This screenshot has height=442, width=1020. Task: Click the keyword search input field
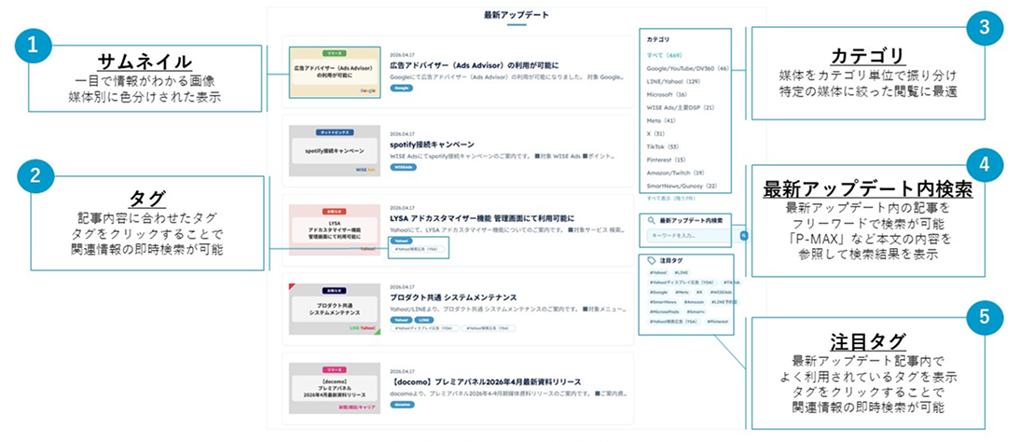693,236
